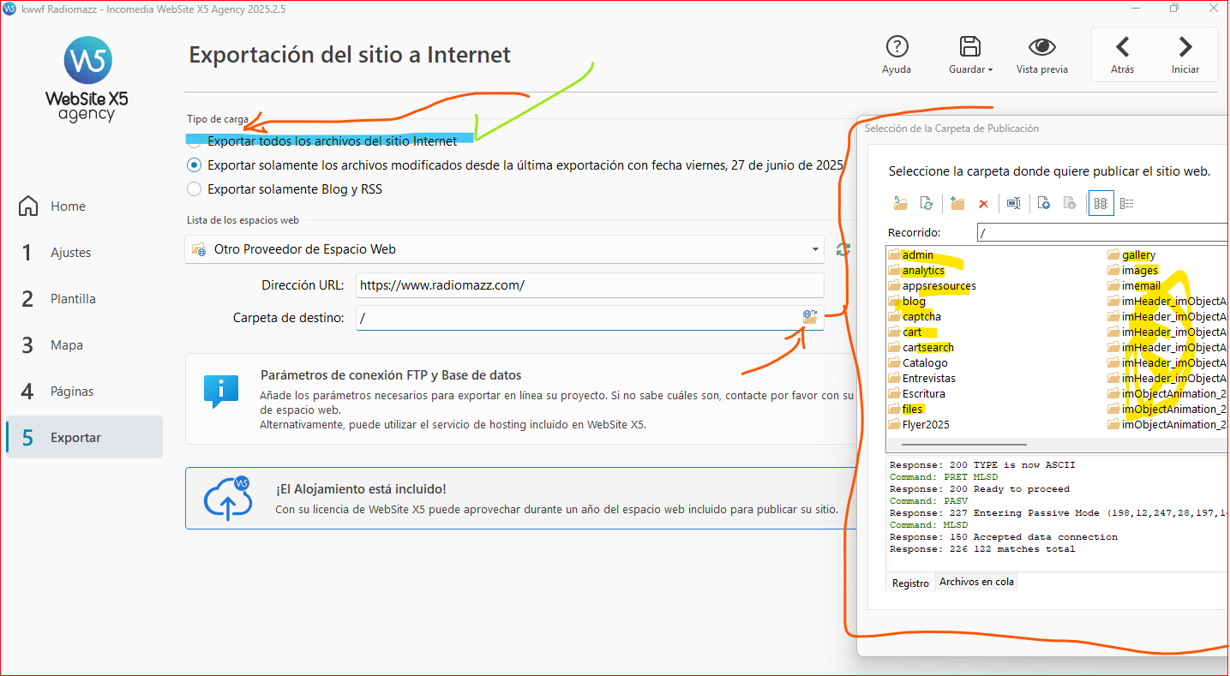Select the cart folder
Viewport: 1230px width, 676px height.
point(905,332)
